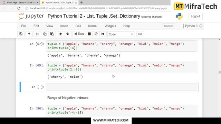Cut selected cells using the scissors icon
This screenshot has height=124, width=221.
tap(37, 34)
